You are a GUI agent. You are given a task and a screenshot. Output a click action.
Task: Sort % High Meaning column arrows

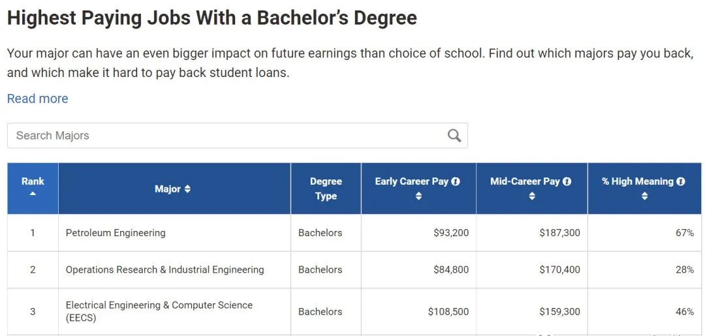(644, 196)
